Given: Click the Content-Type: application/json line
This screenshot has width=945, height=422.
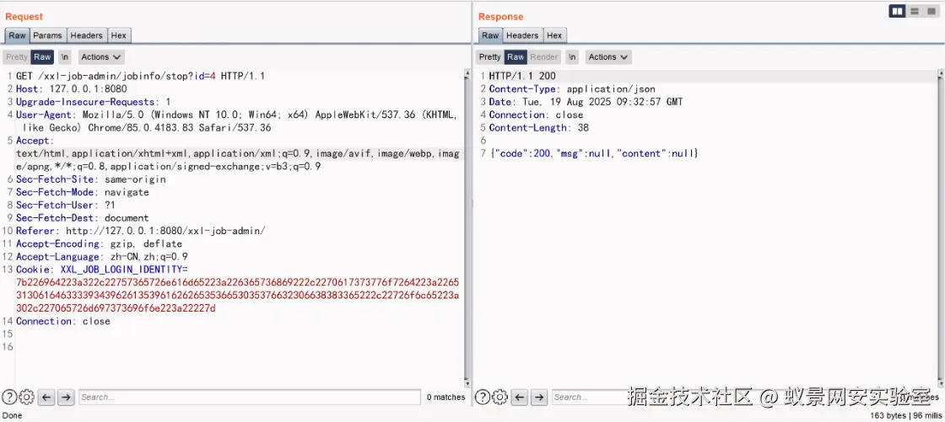Looking at the screenshot, I should [x=572, y=89].
